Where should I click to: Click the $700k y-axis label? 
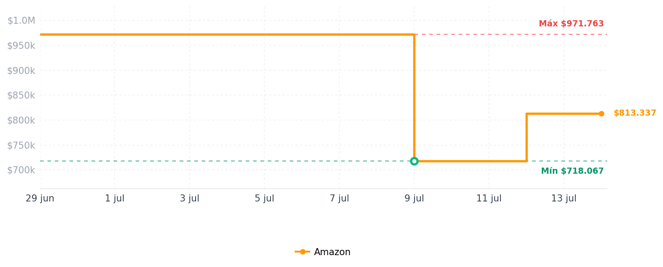[x=21, y=170]
